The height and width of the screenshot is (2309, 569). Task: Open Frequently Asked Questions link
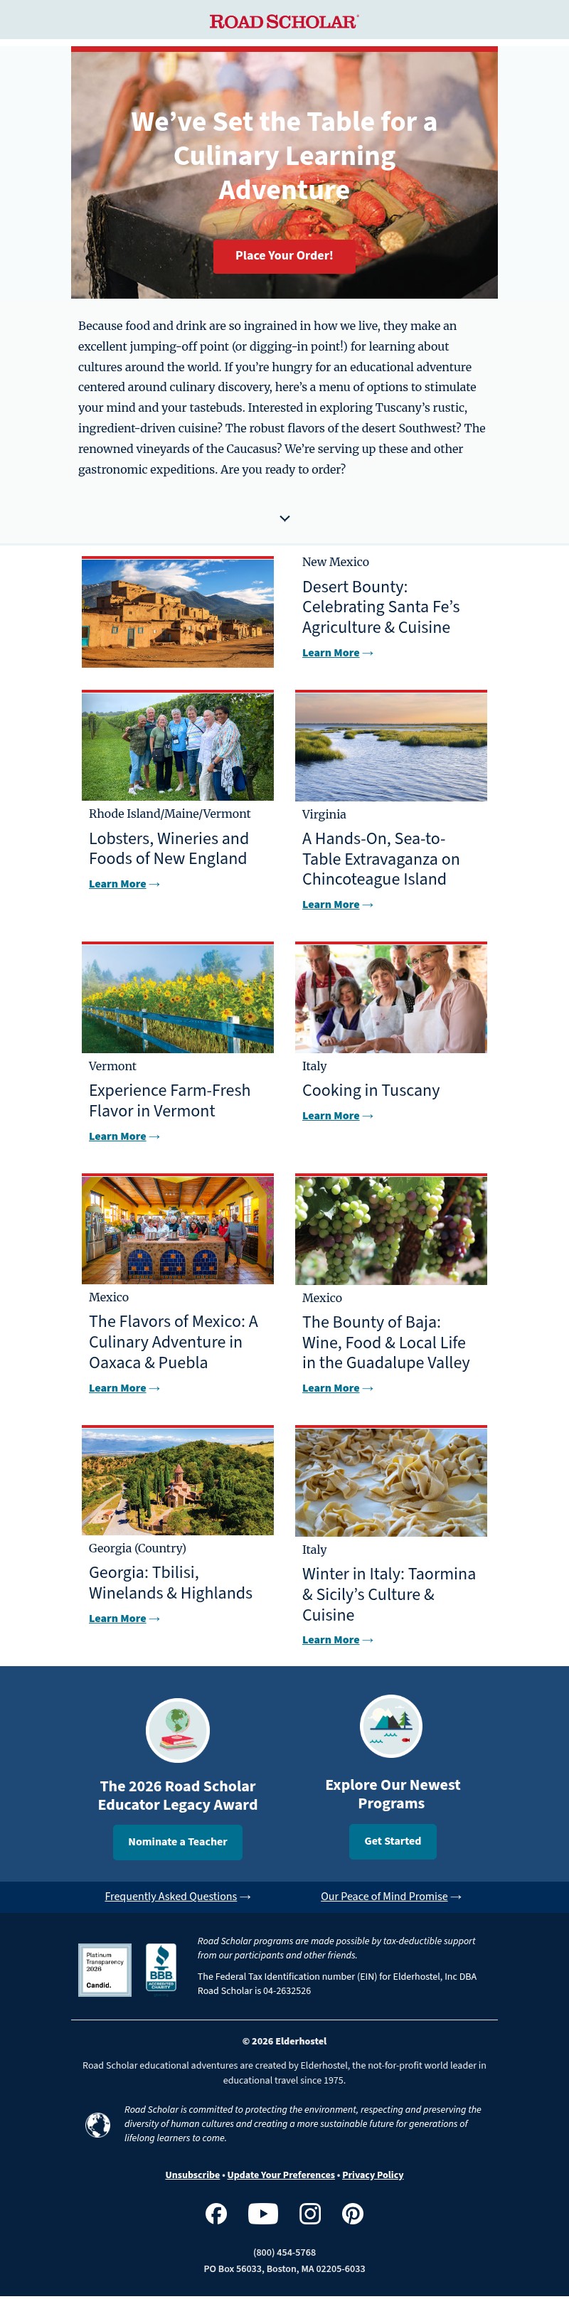(x=171, y=1896)
